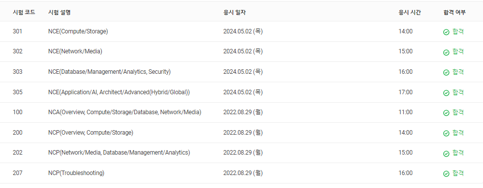
Task: Click the 합격 text in row 100
Action: pos(458,112)
